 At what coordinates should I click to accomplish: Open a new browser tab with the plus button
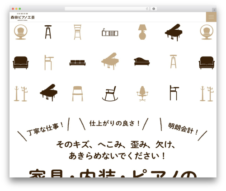point(214,10)
